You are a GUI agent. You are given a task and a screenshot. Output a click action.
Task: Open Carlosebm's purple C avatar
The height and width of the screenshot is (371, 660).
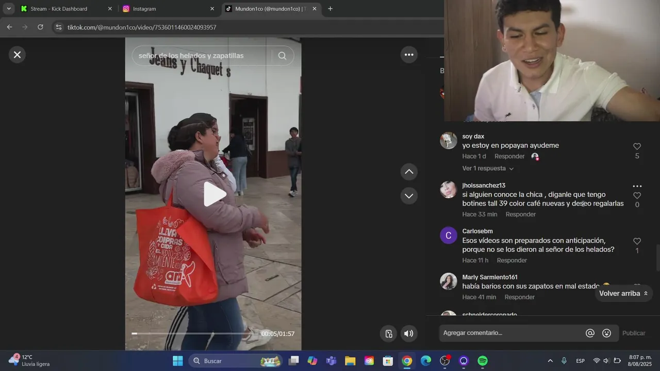pos(449,235)
